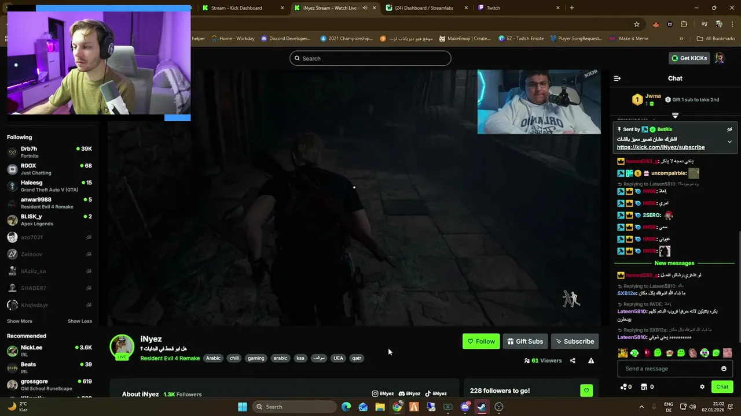Expand the pinned message chevron
The image size is (741, 416).
click(729, 142)
